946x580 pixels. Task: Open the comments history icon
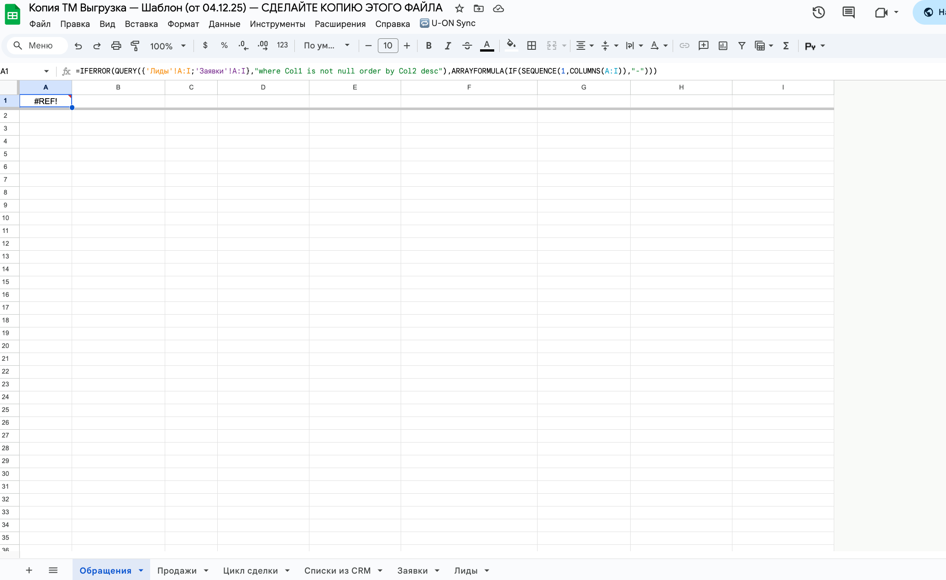[x=848, y=12]
